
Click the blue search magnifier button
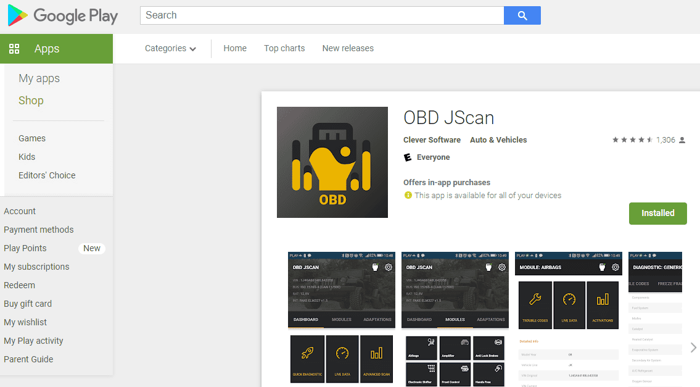pyautogui.click(x=522, y=15)
